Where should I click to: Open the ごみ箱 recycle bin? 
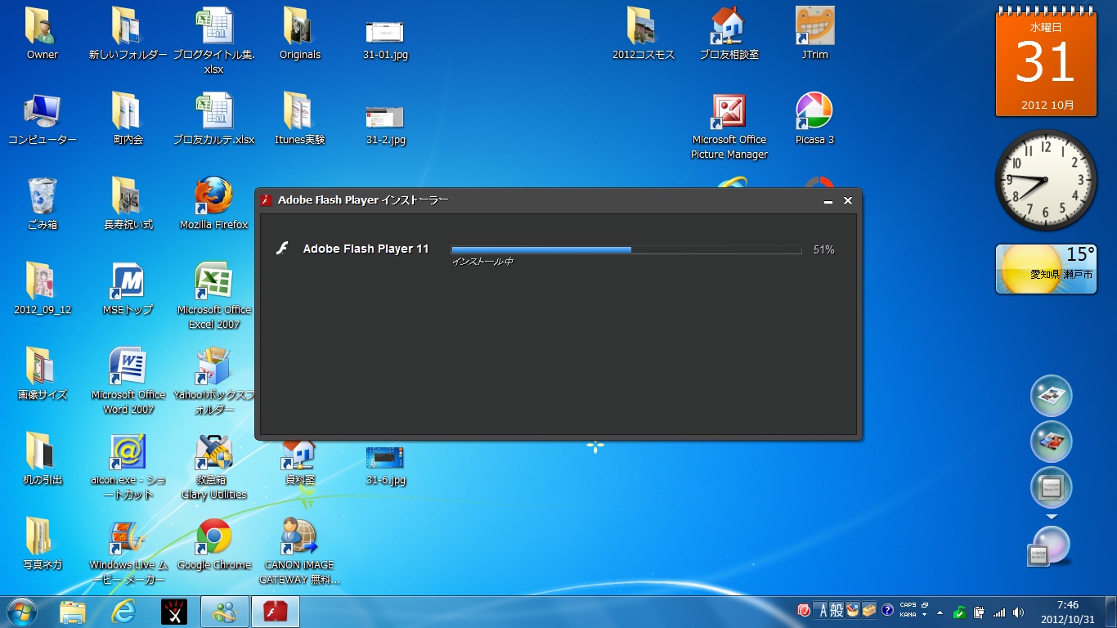[x=43, y=204]
